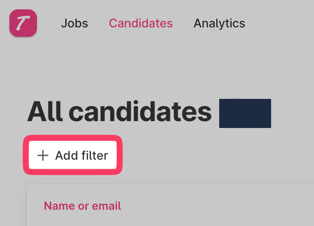Hit the plus sign to add filter

point(43,155)
